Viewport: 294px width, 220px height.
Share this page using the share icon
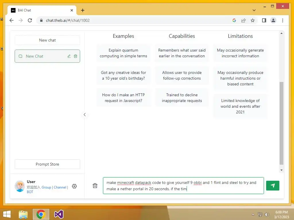243,20
